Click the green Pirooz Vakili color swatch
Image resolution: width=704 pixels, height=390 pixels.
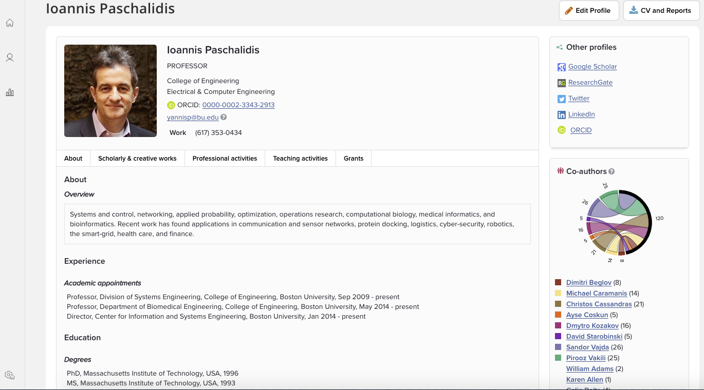coord(558,358)
